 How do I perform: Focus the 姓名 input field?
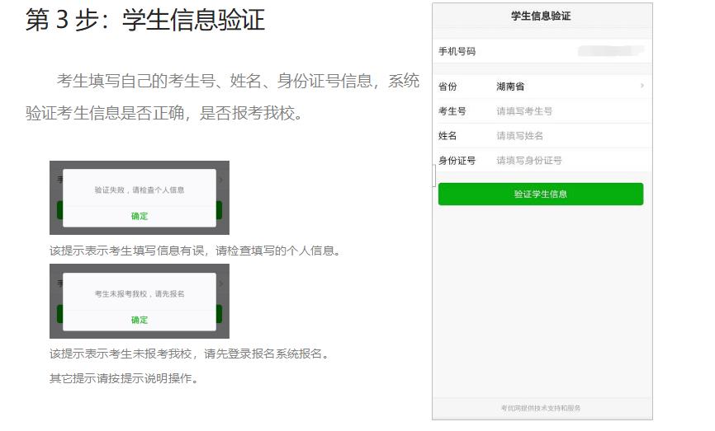point(561,136)
